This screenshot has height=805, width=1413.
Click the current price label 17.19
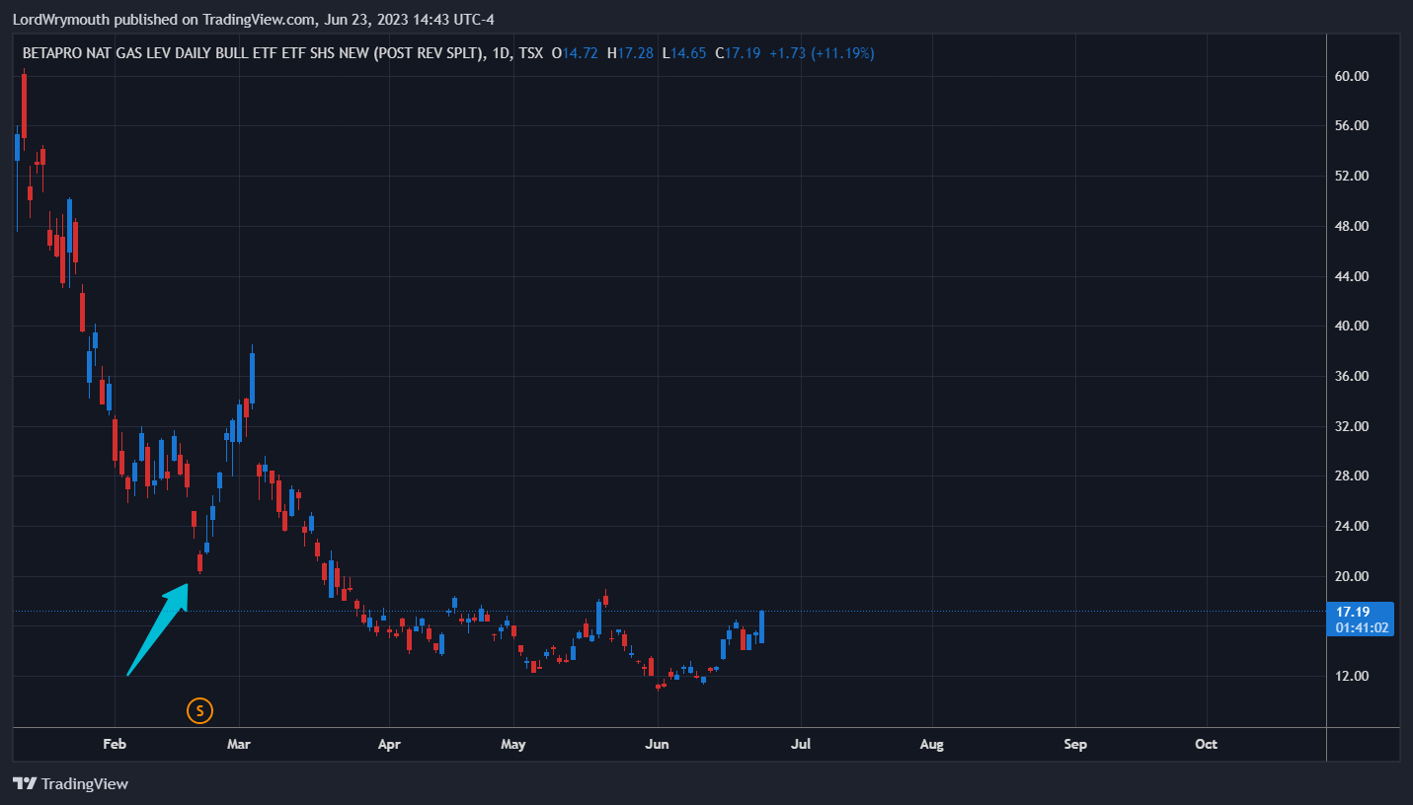[x=1352, y=612]
